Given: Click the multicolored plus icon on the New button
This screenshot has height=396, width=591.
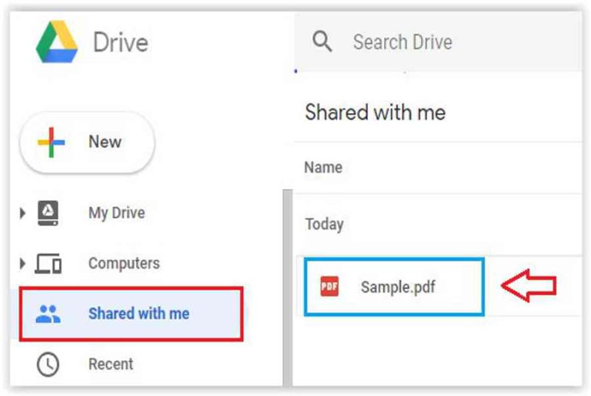Looking at the screenshot, I should (51, 143).
